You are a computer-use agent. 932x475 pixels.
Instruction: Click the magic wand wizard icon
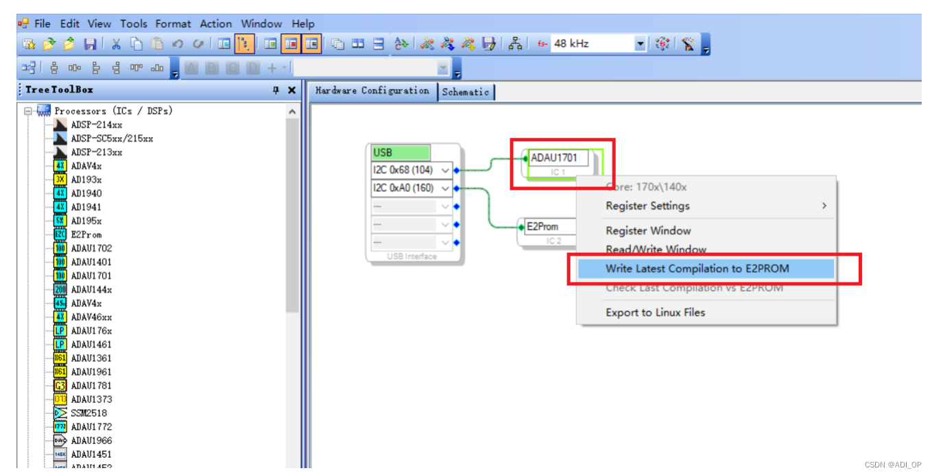point(688,44)
